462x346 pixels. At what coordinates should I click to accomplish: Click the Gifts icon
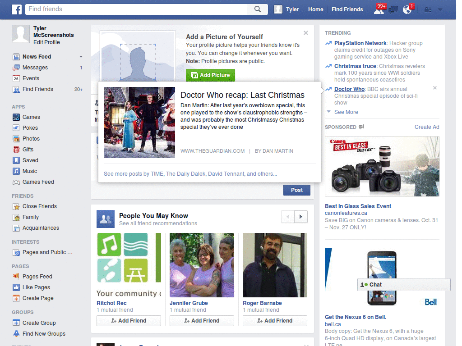pyautogui.click(x=16, y=150)
